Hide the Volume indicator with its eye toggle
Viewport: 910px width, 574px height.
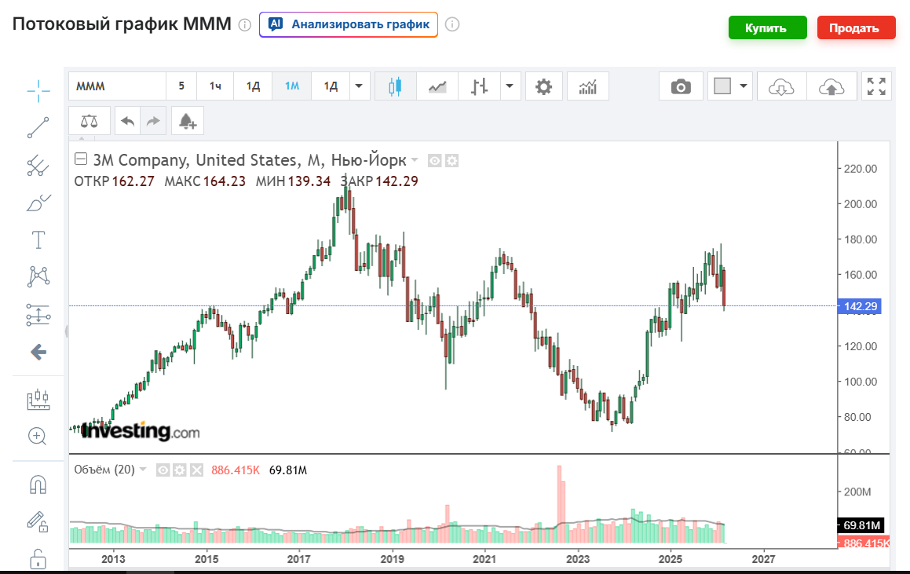pyautogui.click(x=162, y=469)
